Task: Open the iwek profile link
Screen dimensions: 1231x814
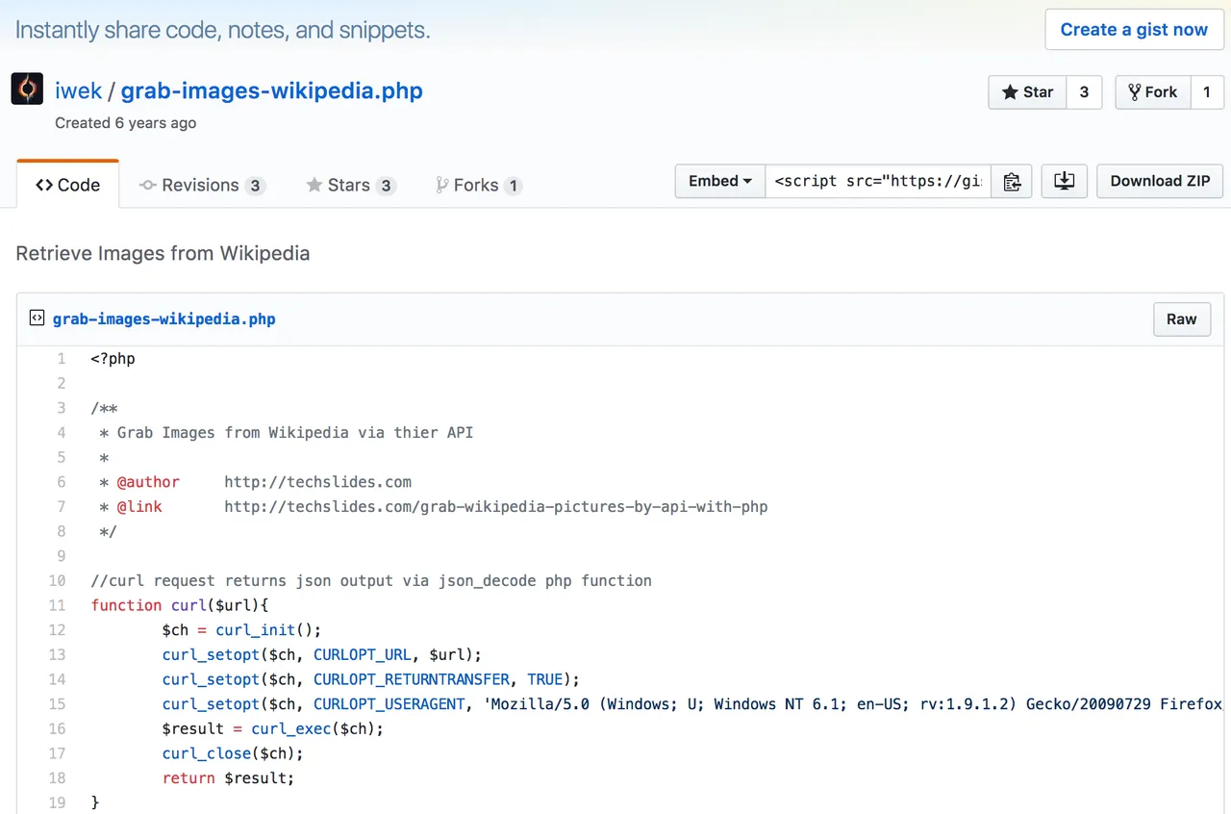Action: [78, 91]
